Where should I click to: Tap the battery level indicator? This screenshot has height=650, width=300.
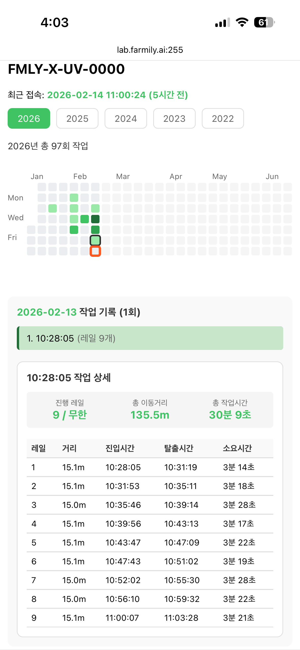coord(264,22)
